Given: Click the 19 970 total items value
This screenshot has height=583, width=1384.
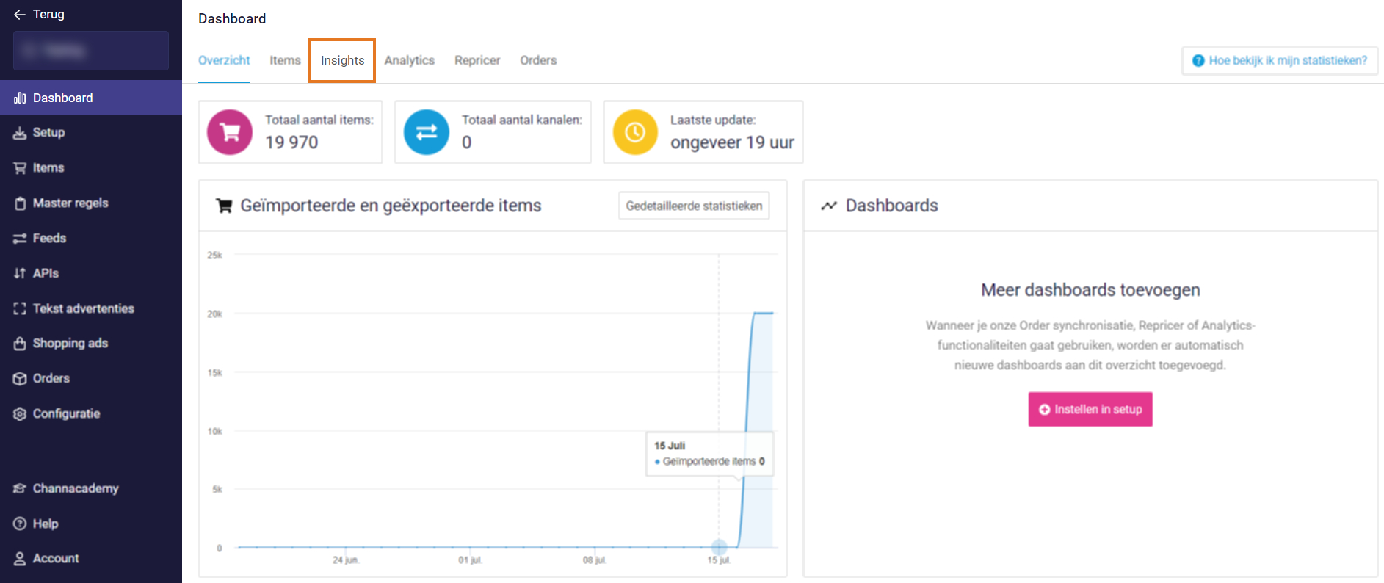Looking at the screenshot, I should tap(291, 142).
